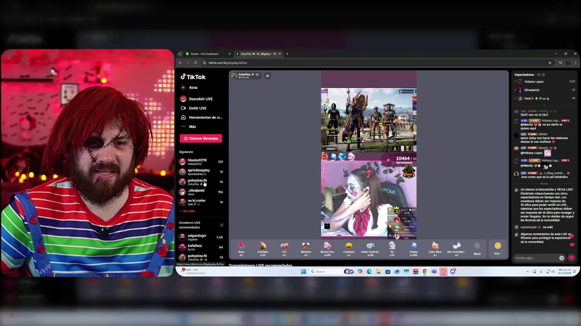
Task: Send the GG gift
Action: (284, 248)
